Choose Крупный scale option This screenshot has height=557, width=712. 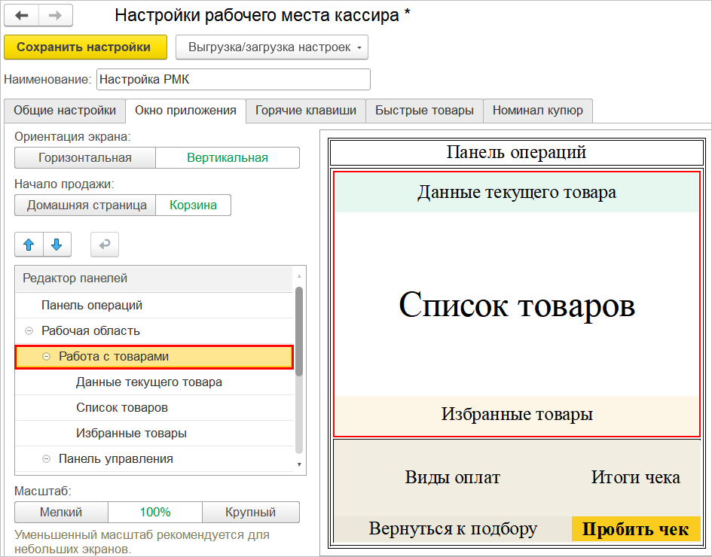click(x=250, y=513)
